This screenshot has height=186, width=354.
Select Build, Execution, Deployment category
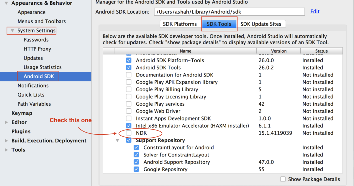(x=49, y=141)
